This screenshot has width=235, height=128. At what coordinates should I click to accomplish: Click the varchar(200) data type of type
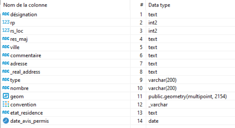(x=163, y=80)
